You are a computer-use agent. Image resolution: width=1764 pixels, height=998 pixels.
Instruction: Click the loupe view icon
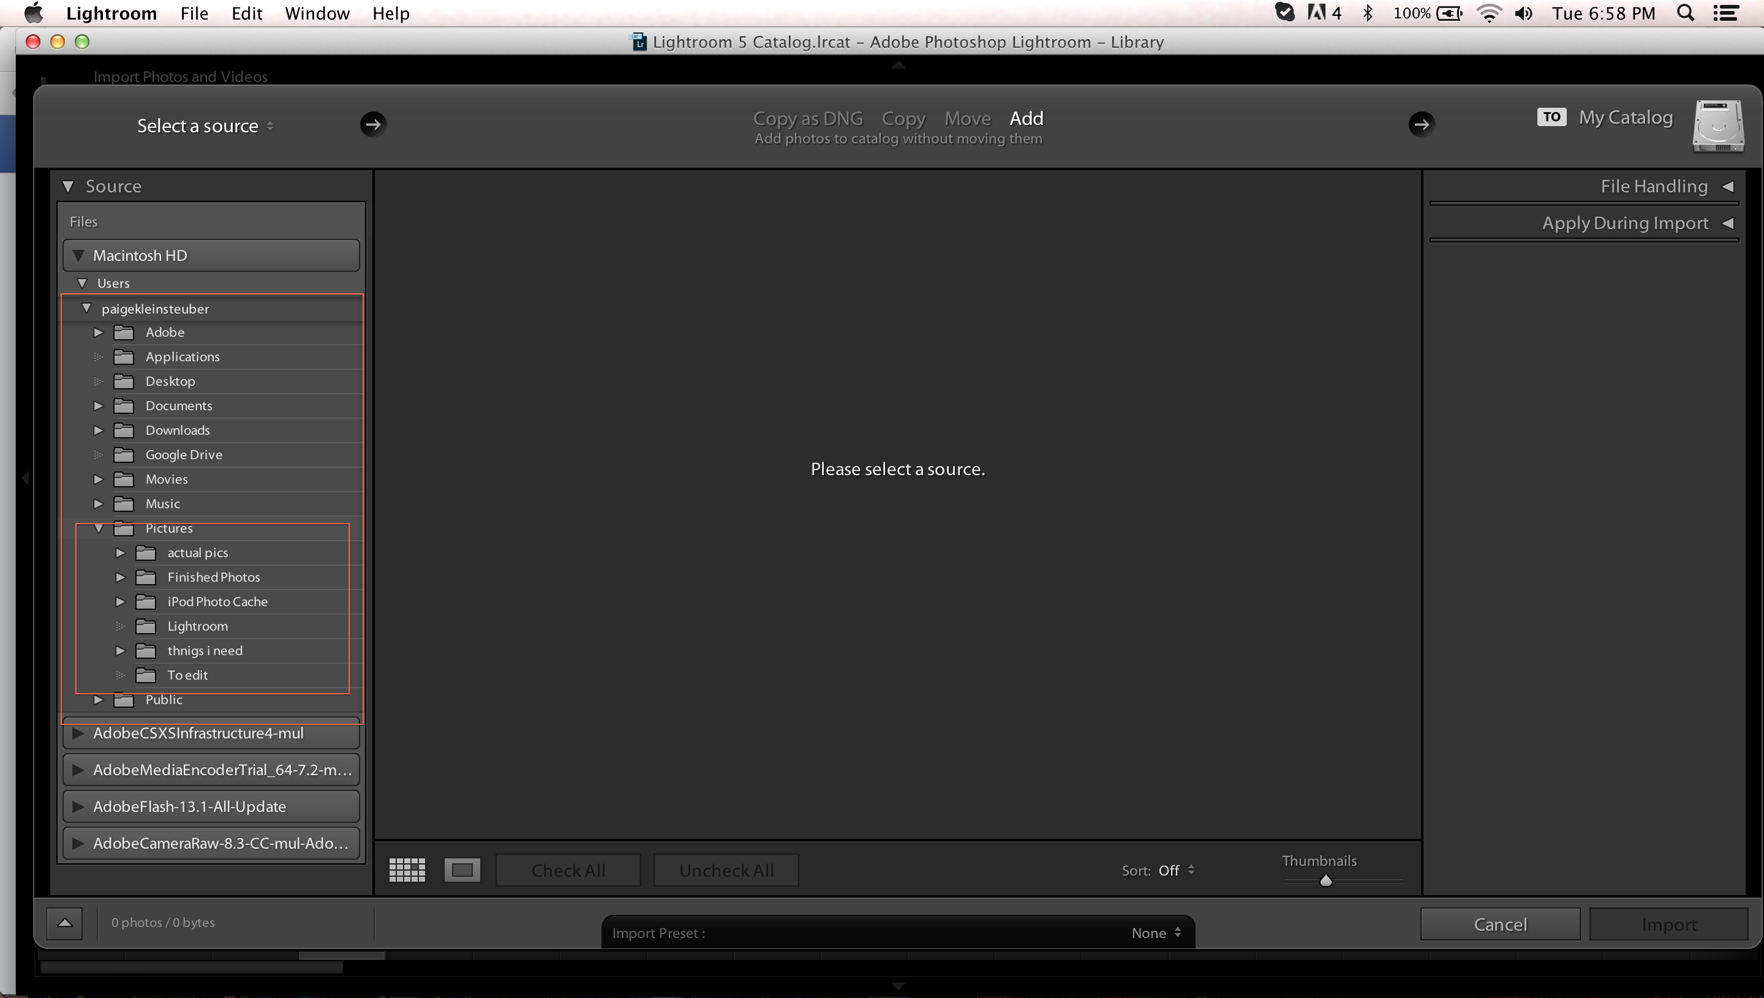[462, 869]
